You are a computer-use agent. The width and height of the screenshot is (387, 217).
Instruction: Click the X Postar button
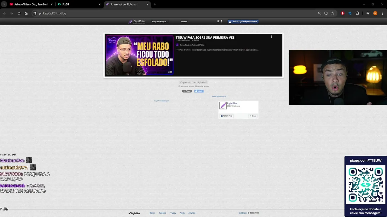[x=187, y=91]
